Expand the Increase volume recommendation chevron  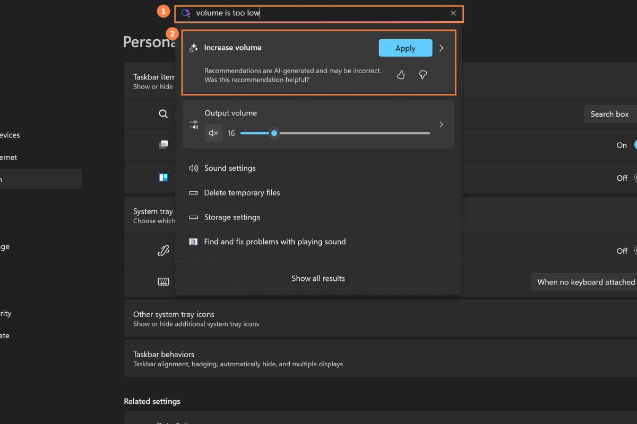[x=441, y=48]
